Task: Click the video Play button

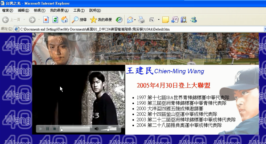Action: coord(41,129)
